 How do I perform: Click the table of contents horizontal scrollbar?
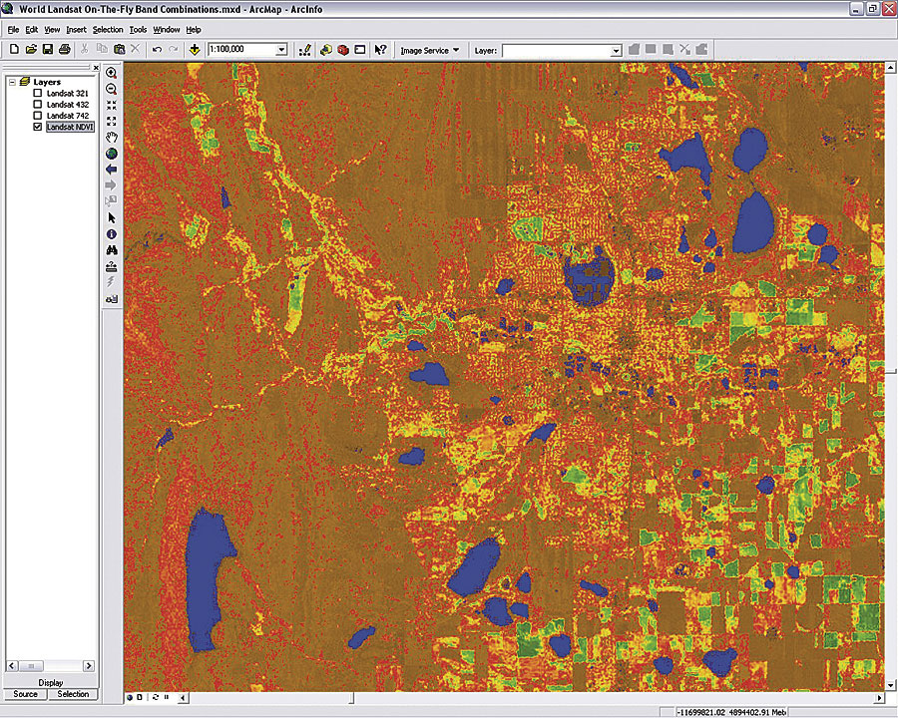tap(50, 665)
